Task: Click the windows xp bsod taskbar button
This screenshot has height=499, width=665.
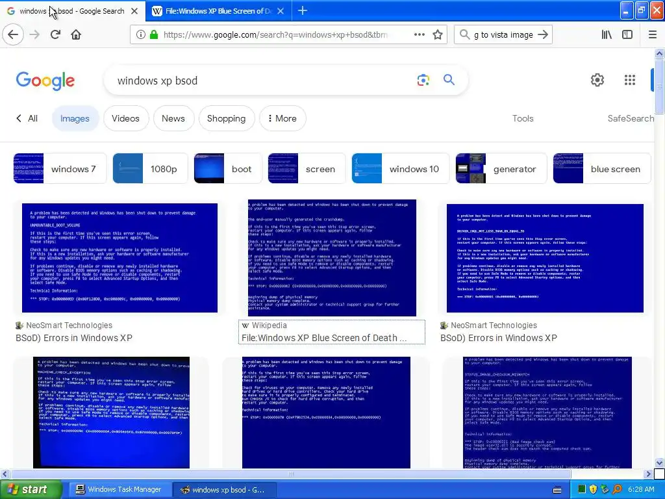Action: tap(224, 490)
